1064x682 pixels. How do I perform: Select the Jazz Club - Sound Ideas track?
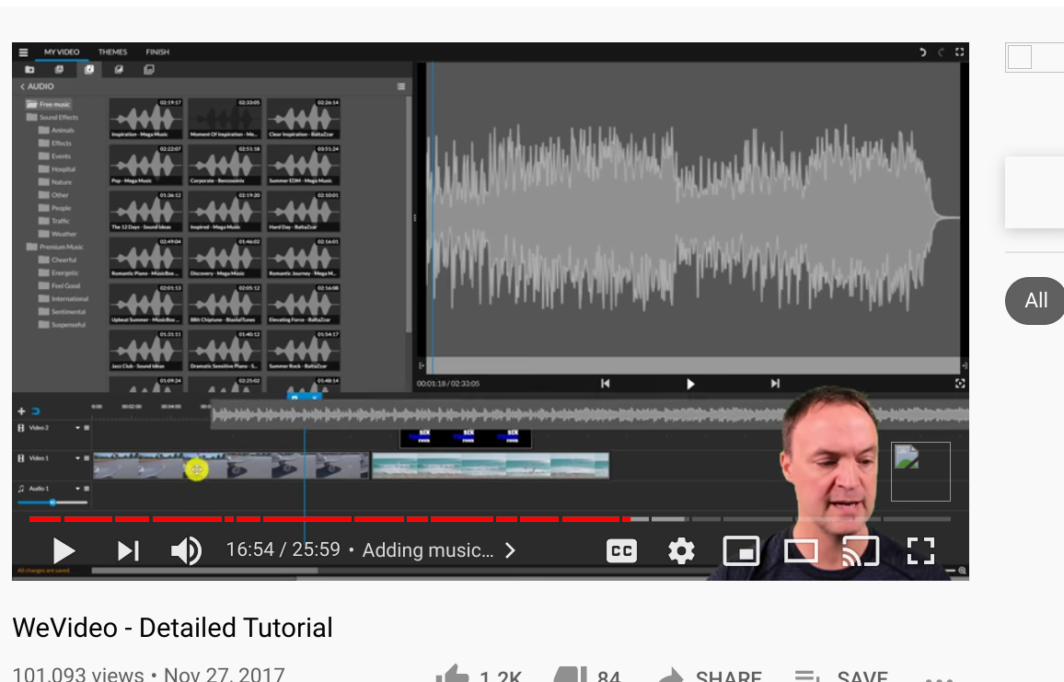pos(146,350)
